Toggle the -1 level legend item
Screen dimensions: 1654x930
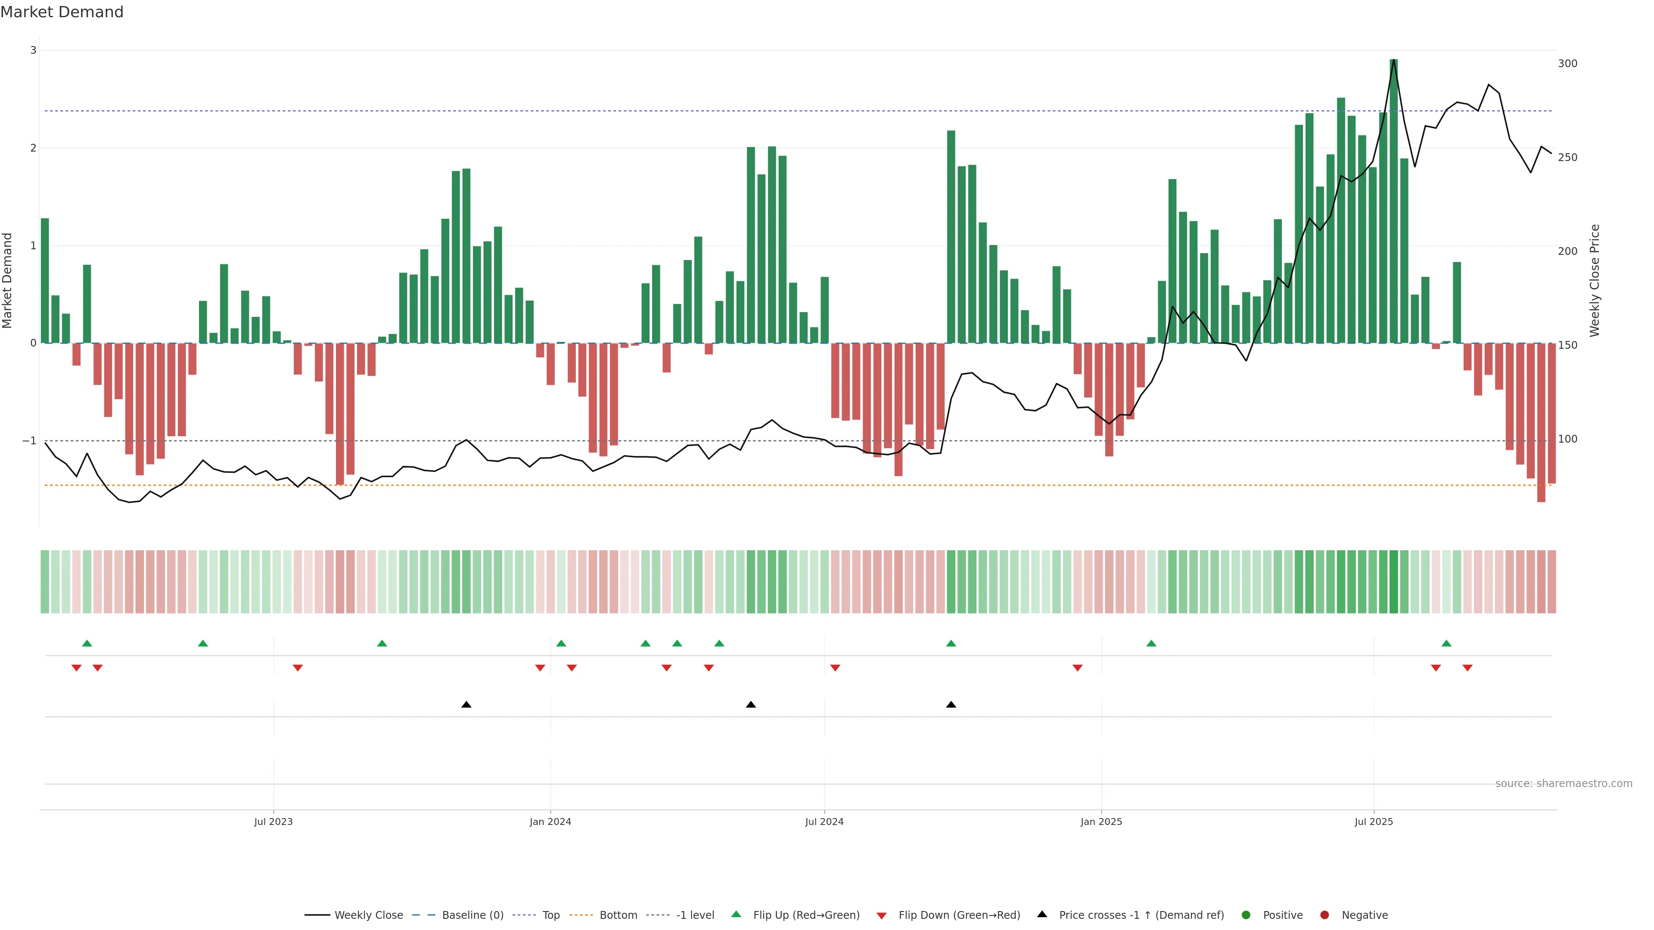695,915
